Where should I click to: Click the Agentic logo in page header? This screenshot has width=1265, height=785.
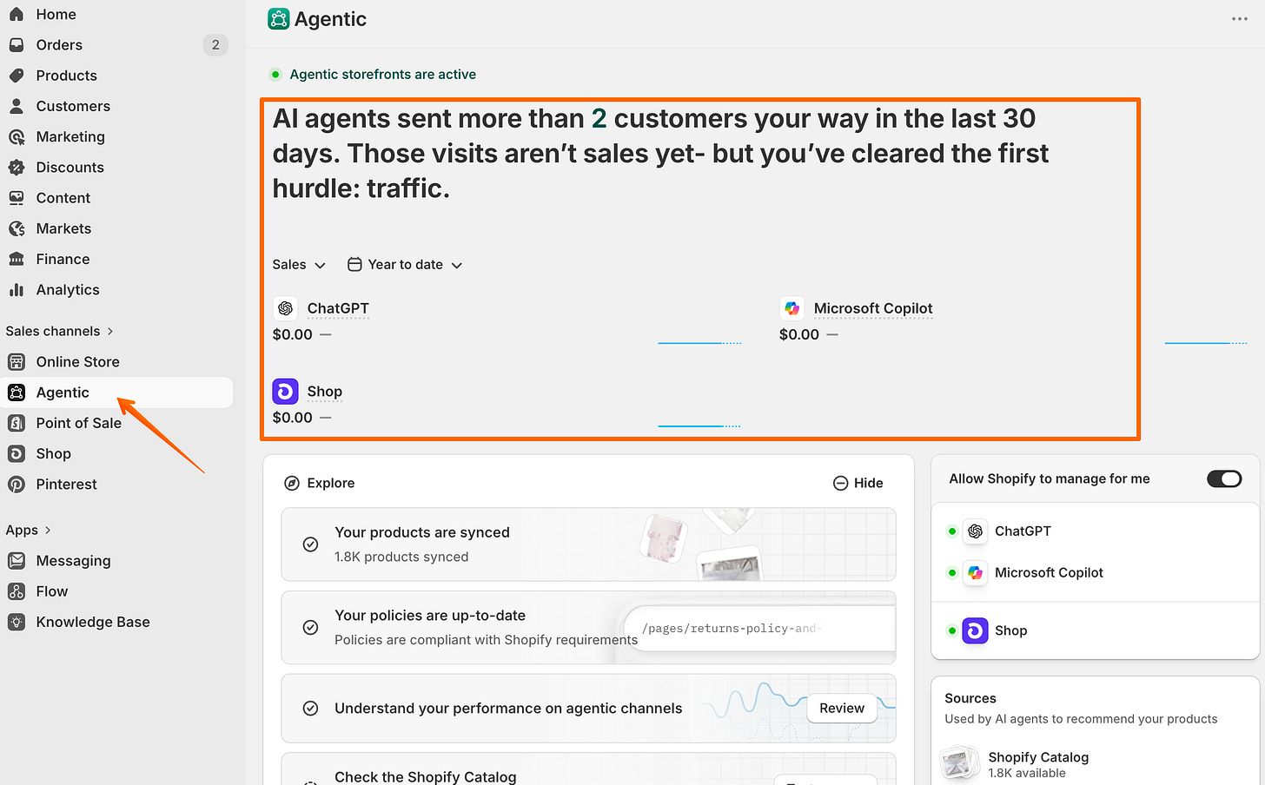click(x=278, y=19)
